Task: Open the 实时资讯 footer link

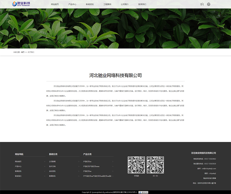Action: tap(52, 171)
